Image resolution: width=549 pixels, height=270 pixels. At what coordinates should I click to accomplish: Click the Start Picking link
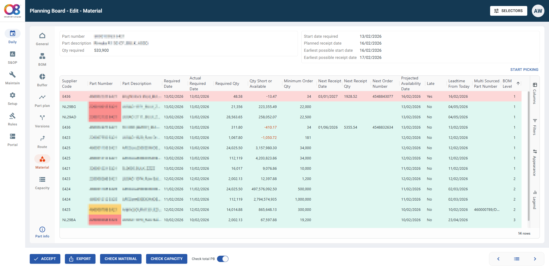tap(524, 70)
